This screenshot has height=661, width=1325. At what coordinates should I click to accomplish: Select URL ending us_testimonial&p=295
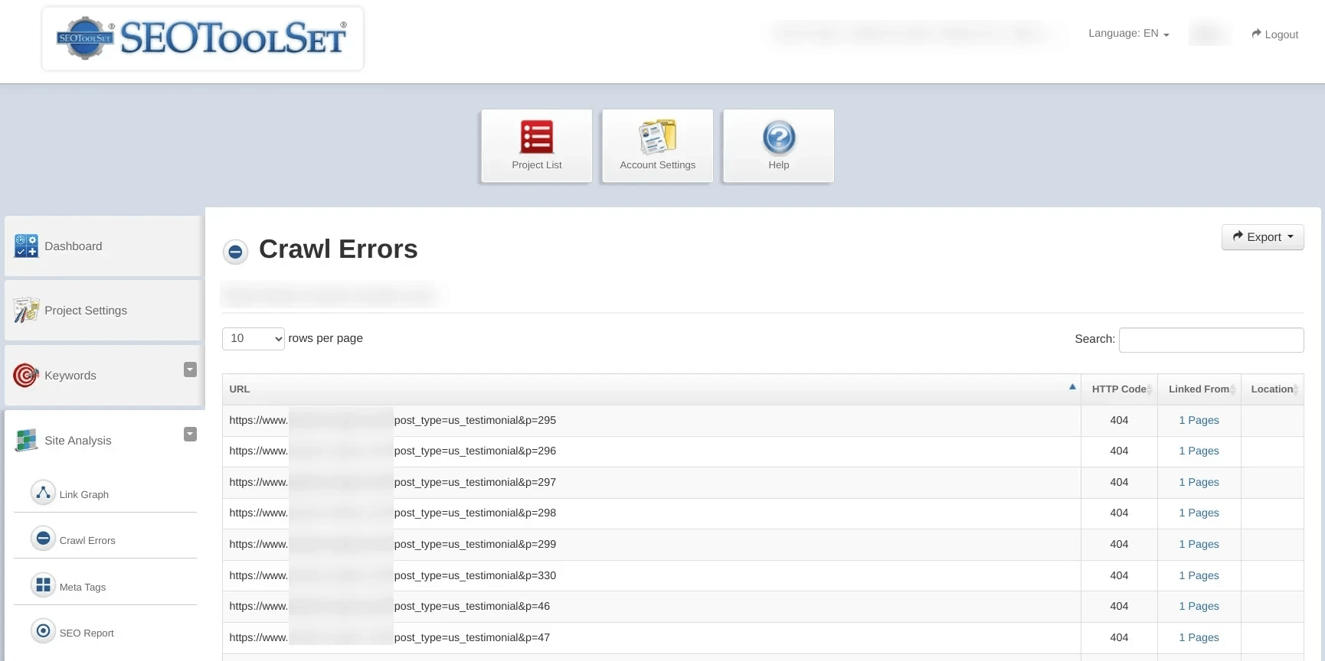click(393, 420)
